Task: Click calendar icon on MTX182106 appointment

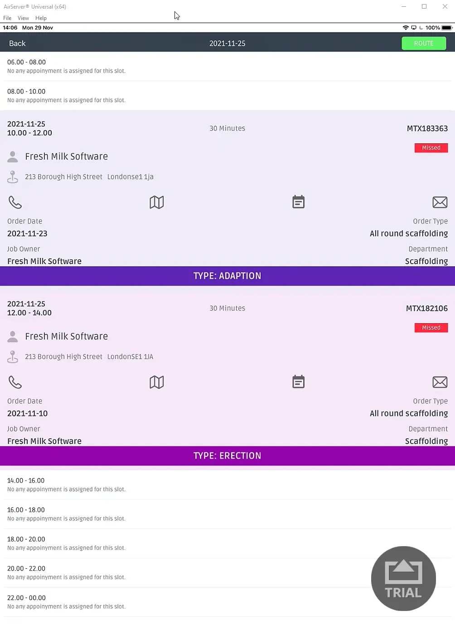Action: [298, 382]
